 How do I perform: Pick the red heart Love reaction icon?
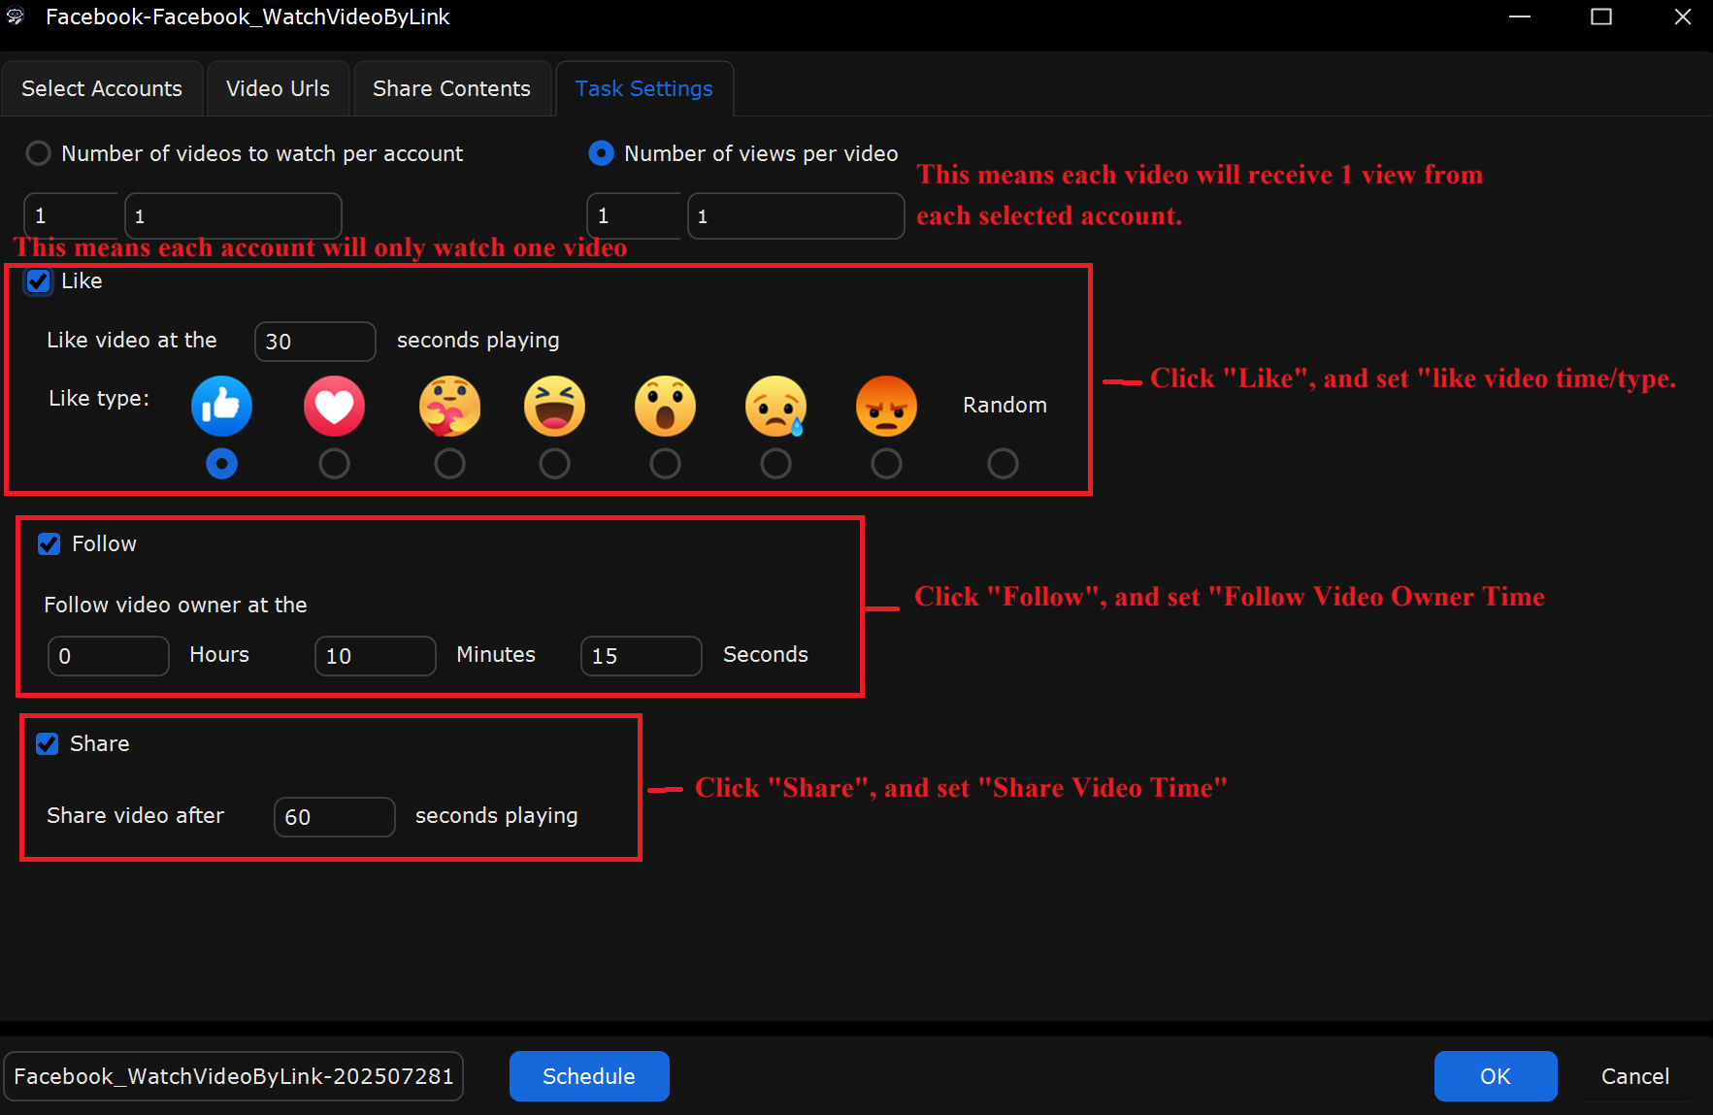pyautogui.click(x=334, y=406)
